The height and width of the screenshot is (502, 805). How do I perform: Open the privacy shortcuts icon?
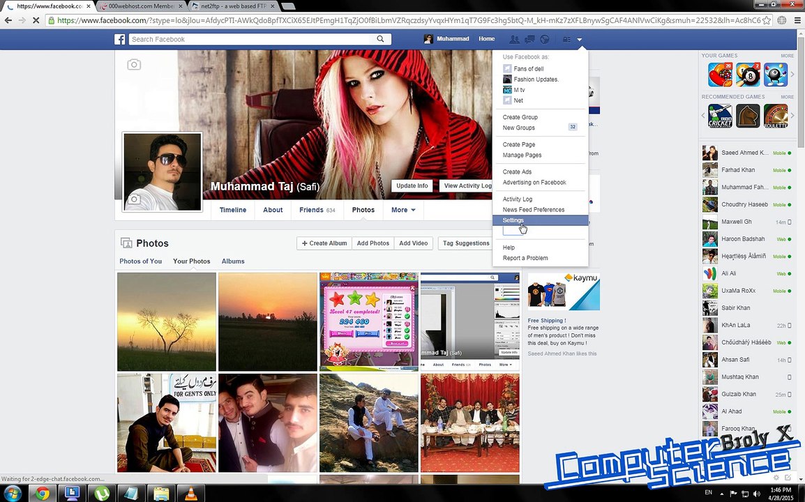pos(566,39)
